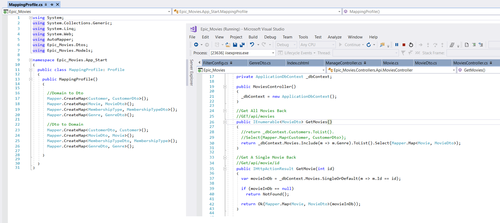
Task: Open the Debug configuration dropdown
Action: click(x=286, y=45)
